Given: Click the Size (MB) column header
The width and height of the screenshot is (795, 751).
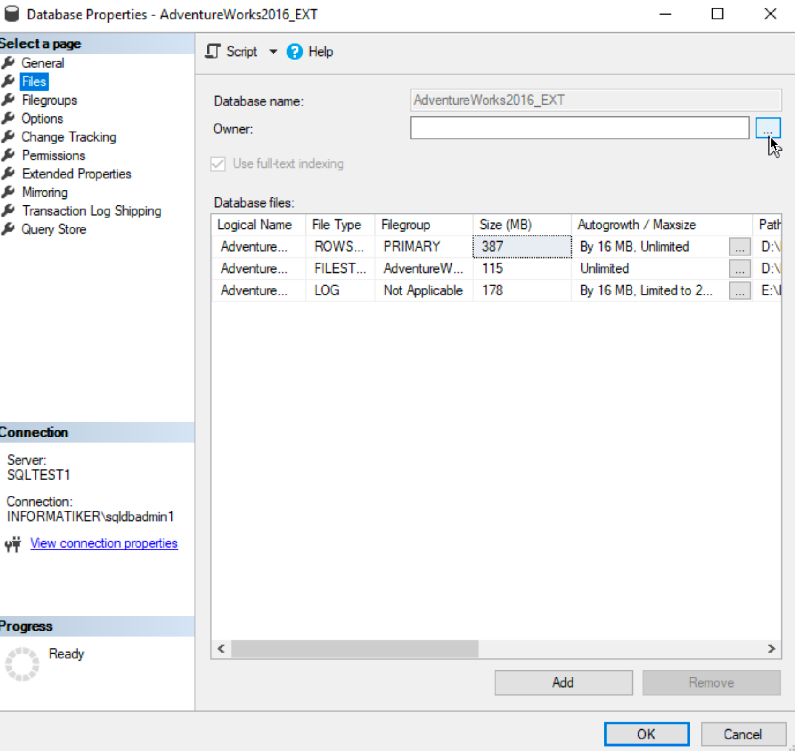Looking at the screenshot, I should coord(522,225).
